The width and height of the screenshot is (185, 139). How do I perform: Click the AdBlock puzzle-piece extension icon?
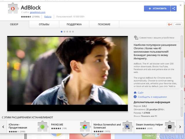pos(13,9)
